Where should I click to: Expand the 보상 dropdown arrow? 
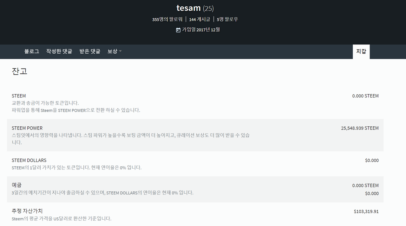point(120,51)
